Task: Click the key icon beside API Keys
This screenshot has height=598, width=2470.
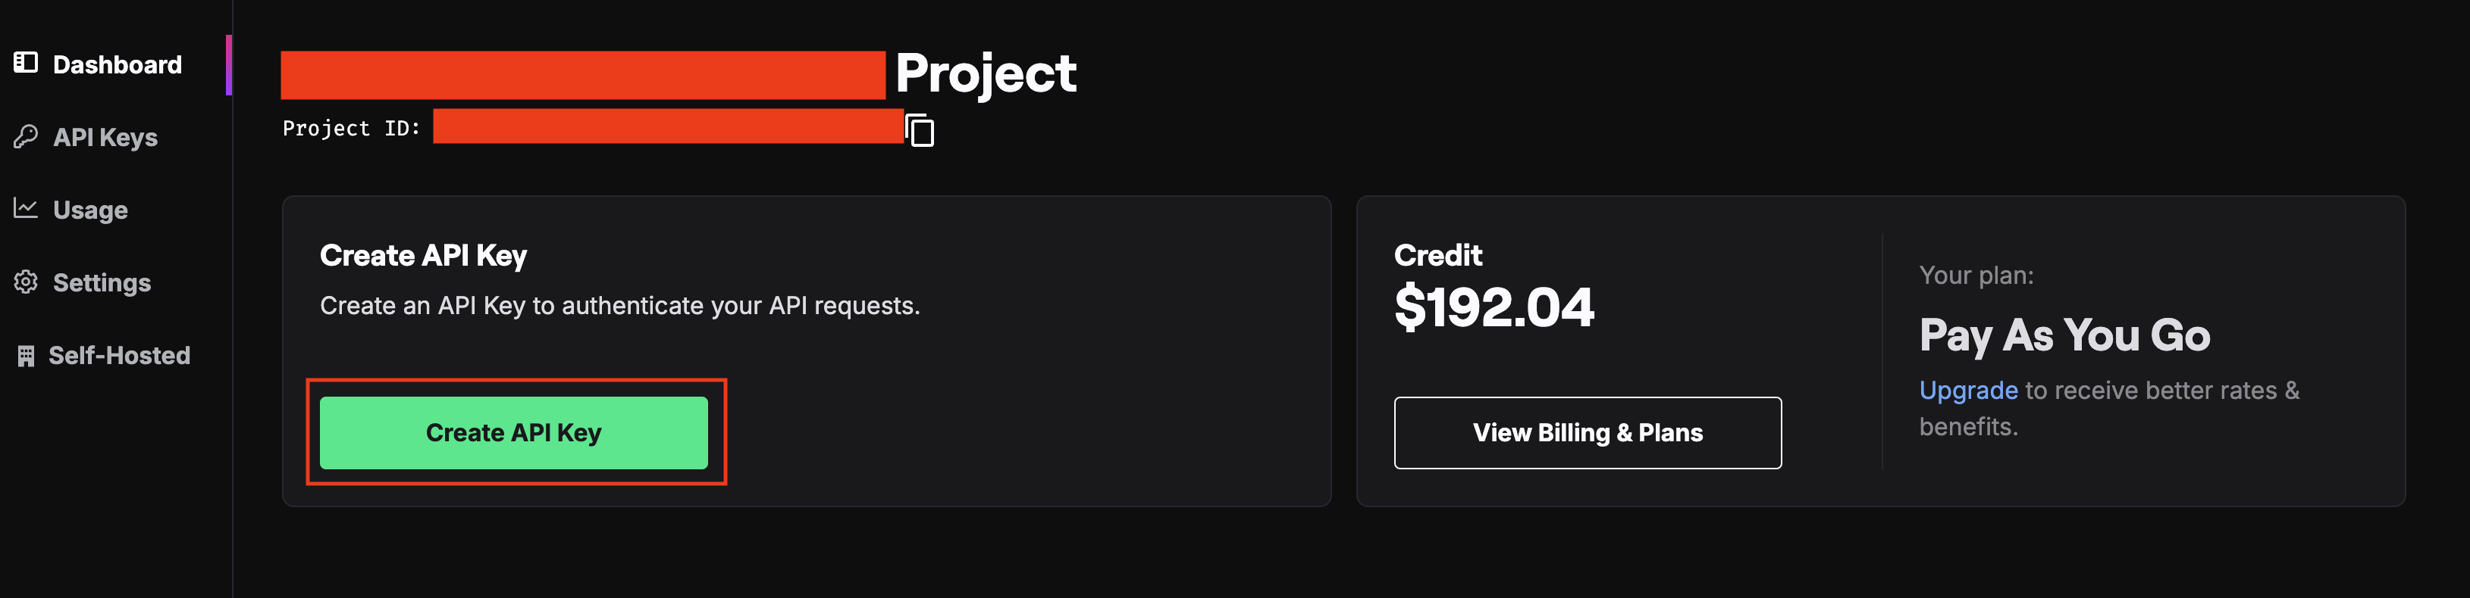Action: (x=26, y=137)
